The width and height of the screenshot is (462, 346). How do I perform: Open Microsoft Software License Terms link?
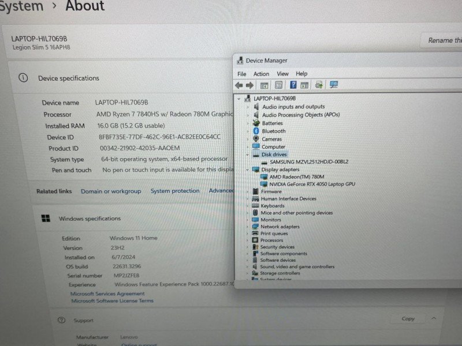(112, 300)
